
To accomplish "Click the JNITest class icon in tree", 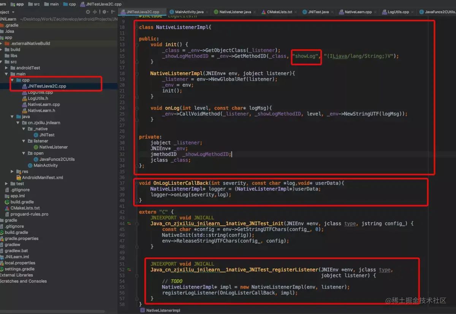I will pos(36,135).
